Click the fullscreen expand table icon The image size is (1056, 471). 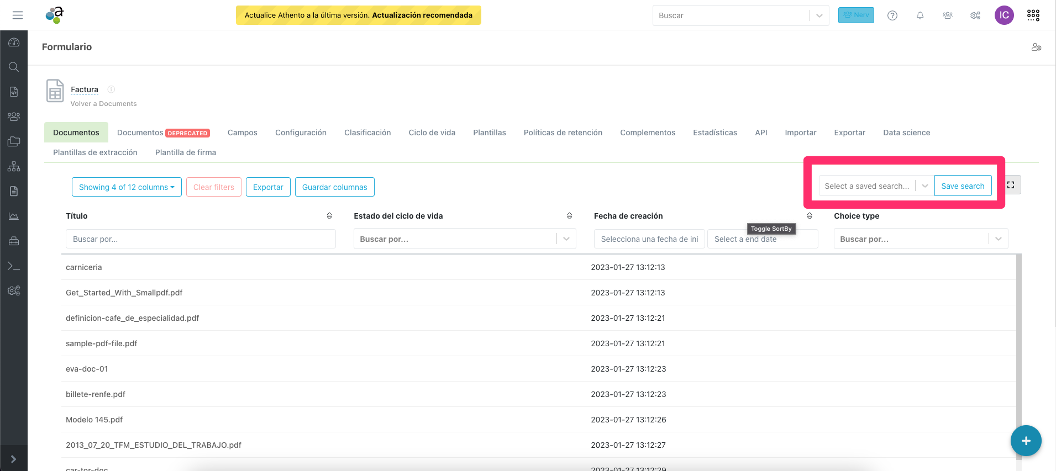click(1011, 185)
